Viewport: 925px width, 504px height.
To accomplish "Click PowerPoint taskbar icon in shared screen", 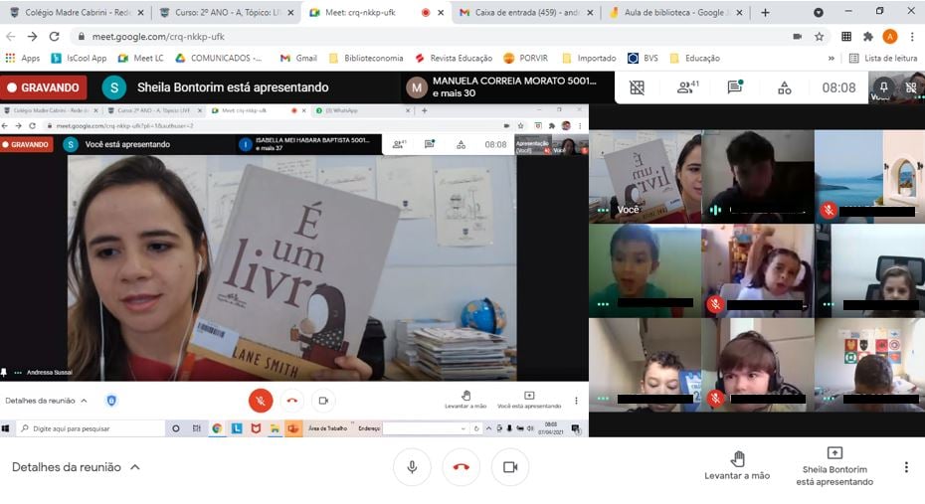I will click(293, 428).
